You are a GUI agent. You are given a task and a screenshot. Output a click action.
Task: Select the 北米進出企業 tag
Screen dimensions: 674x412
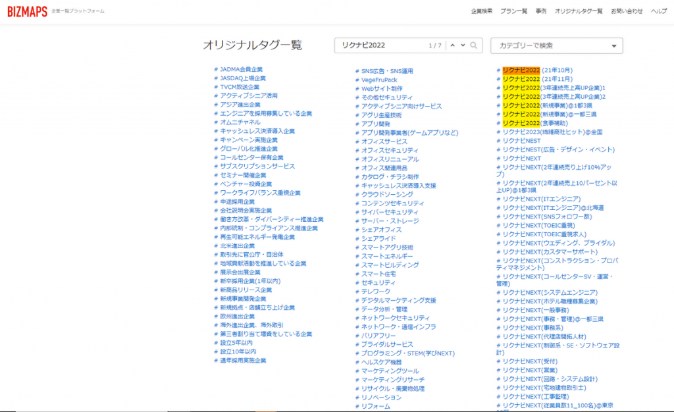237,245
